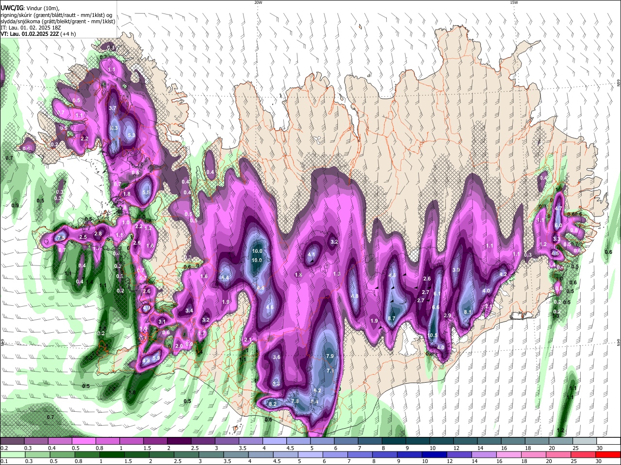
Task: Click the 2.8 precipitation value
Action: tap(98, 233)
